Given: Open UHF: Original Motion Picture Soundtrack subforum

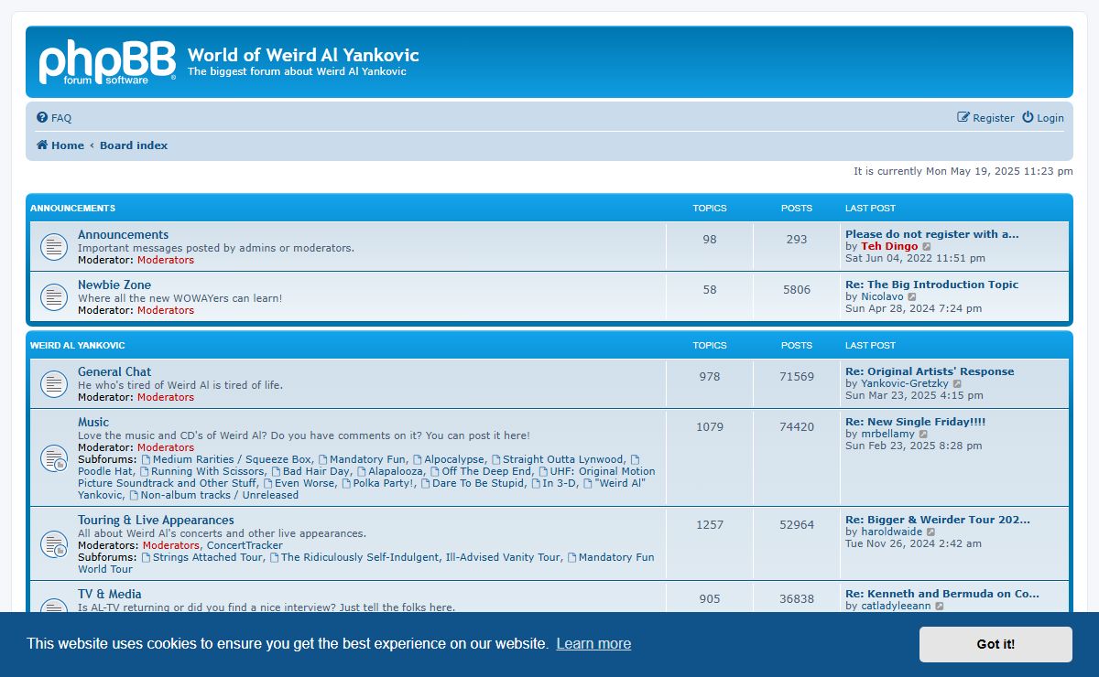Looking at the screenshot, I should click(x=366, y=477).
